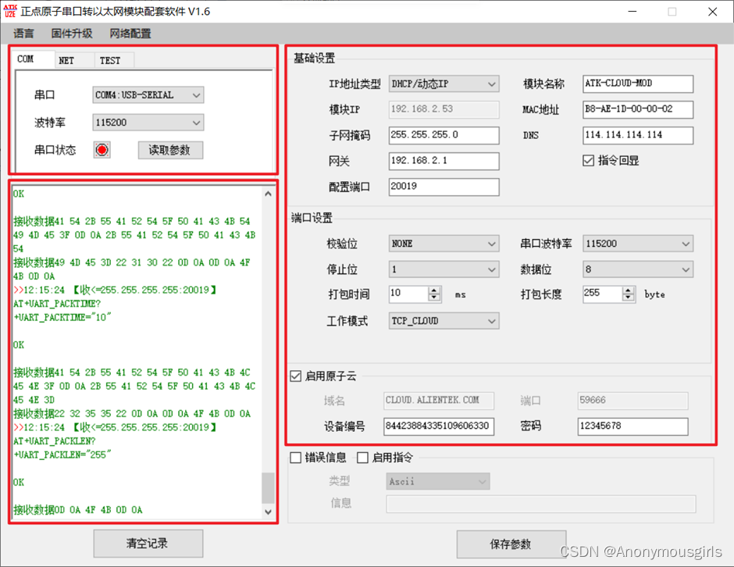Toggle the 启用原子云 checkbox
The image size is (734, 567).
click(295, 376)
